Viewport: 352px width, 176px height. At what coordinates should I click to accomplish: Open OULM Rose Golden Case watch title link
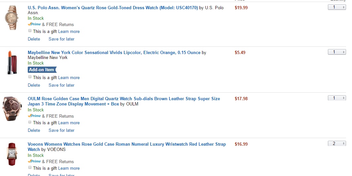click(x=123, y=99)
